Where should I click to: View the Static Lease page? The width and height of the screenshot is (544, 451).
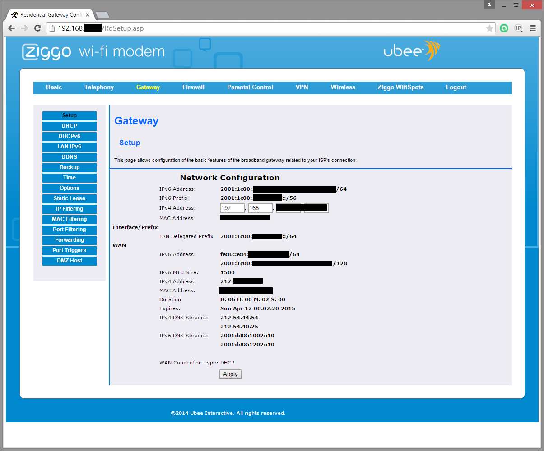pyautogui.click(x=70, y=198)
